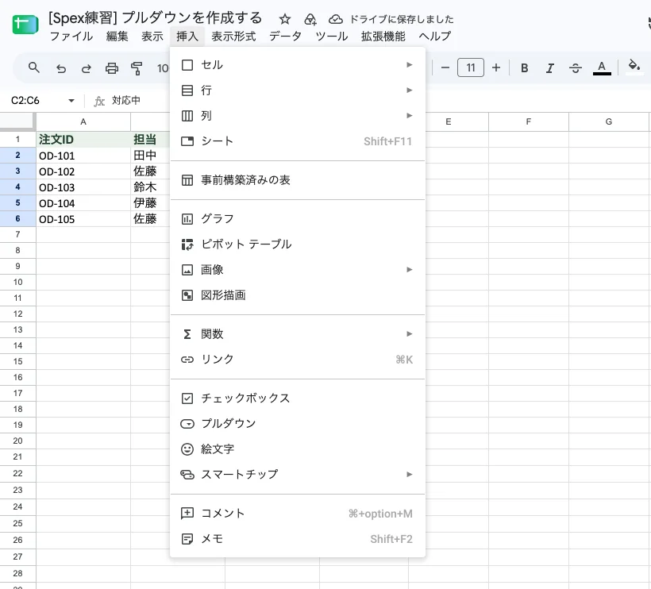Expand the 列 submenu
The image size is (651, 589).
click(297, 115)
